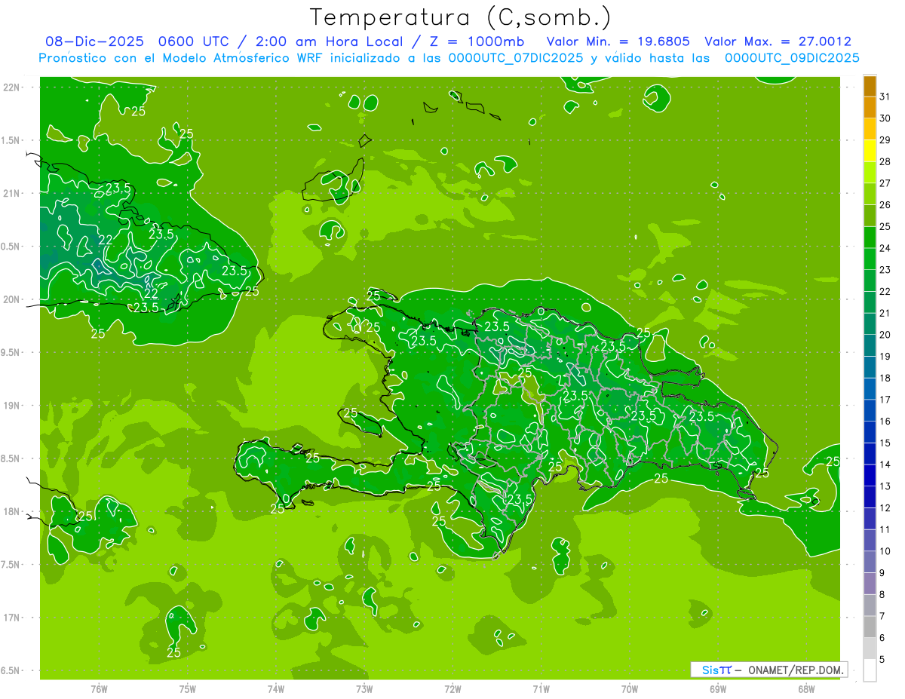Click the "17" colorbar label

click(x=885, y=400)
